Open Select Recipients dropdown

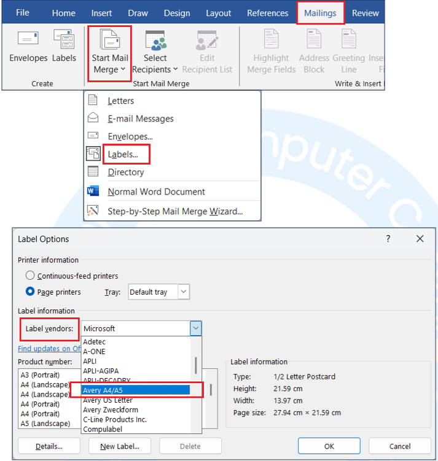pyautogui.click(x=155, y=52)
